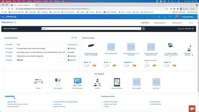Open the Chrome File menu

click(x=14, y=1)
